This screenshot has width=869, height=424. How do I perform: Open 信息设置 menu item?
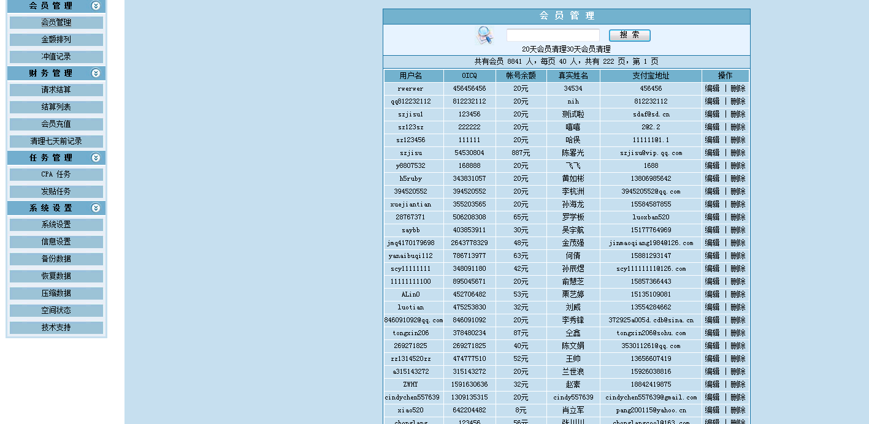(x=56, y=242)
